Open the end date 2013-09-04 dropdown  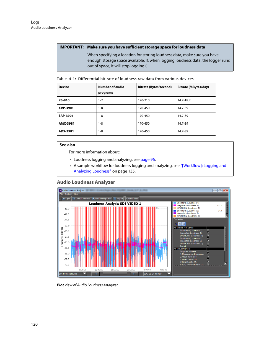coord(169,274)
